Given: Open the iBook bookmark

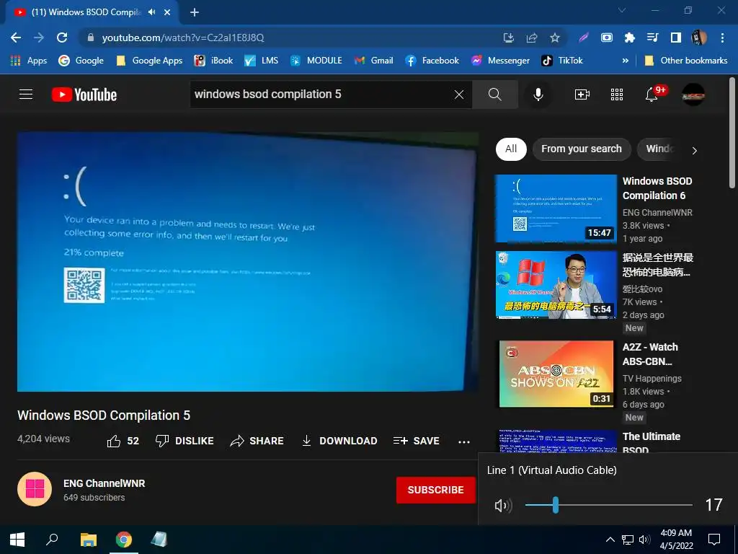Looking at the screenshot, I should click(213, 61).
